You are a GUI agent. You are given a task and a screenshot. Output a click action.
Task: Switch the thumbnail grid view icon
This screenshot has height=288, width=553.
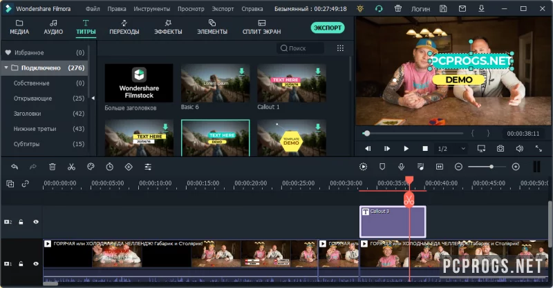click(x=340, y=48)
